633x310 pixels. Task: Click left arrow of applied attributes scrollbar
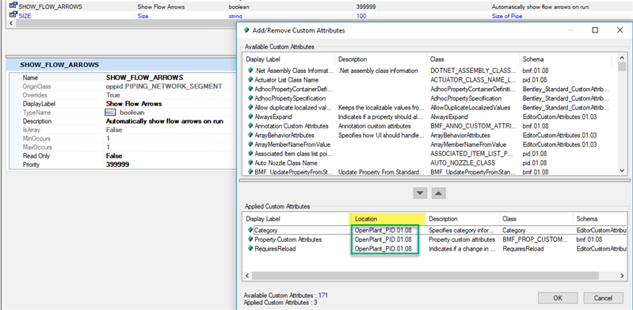pos(247,276)
